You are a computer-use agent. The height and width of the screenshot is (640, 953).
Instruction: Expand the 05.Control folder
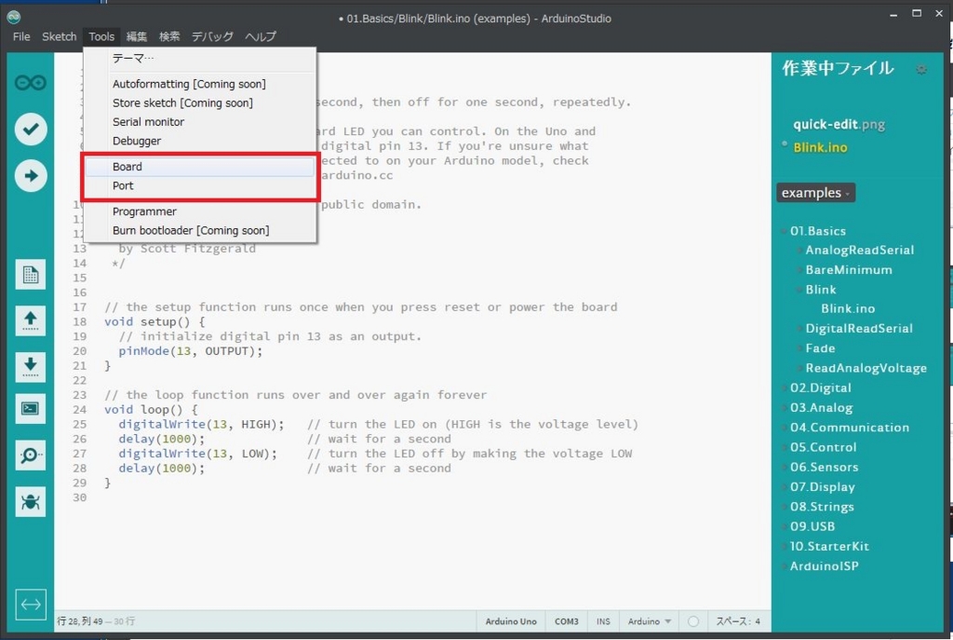(x=823, y=447)
